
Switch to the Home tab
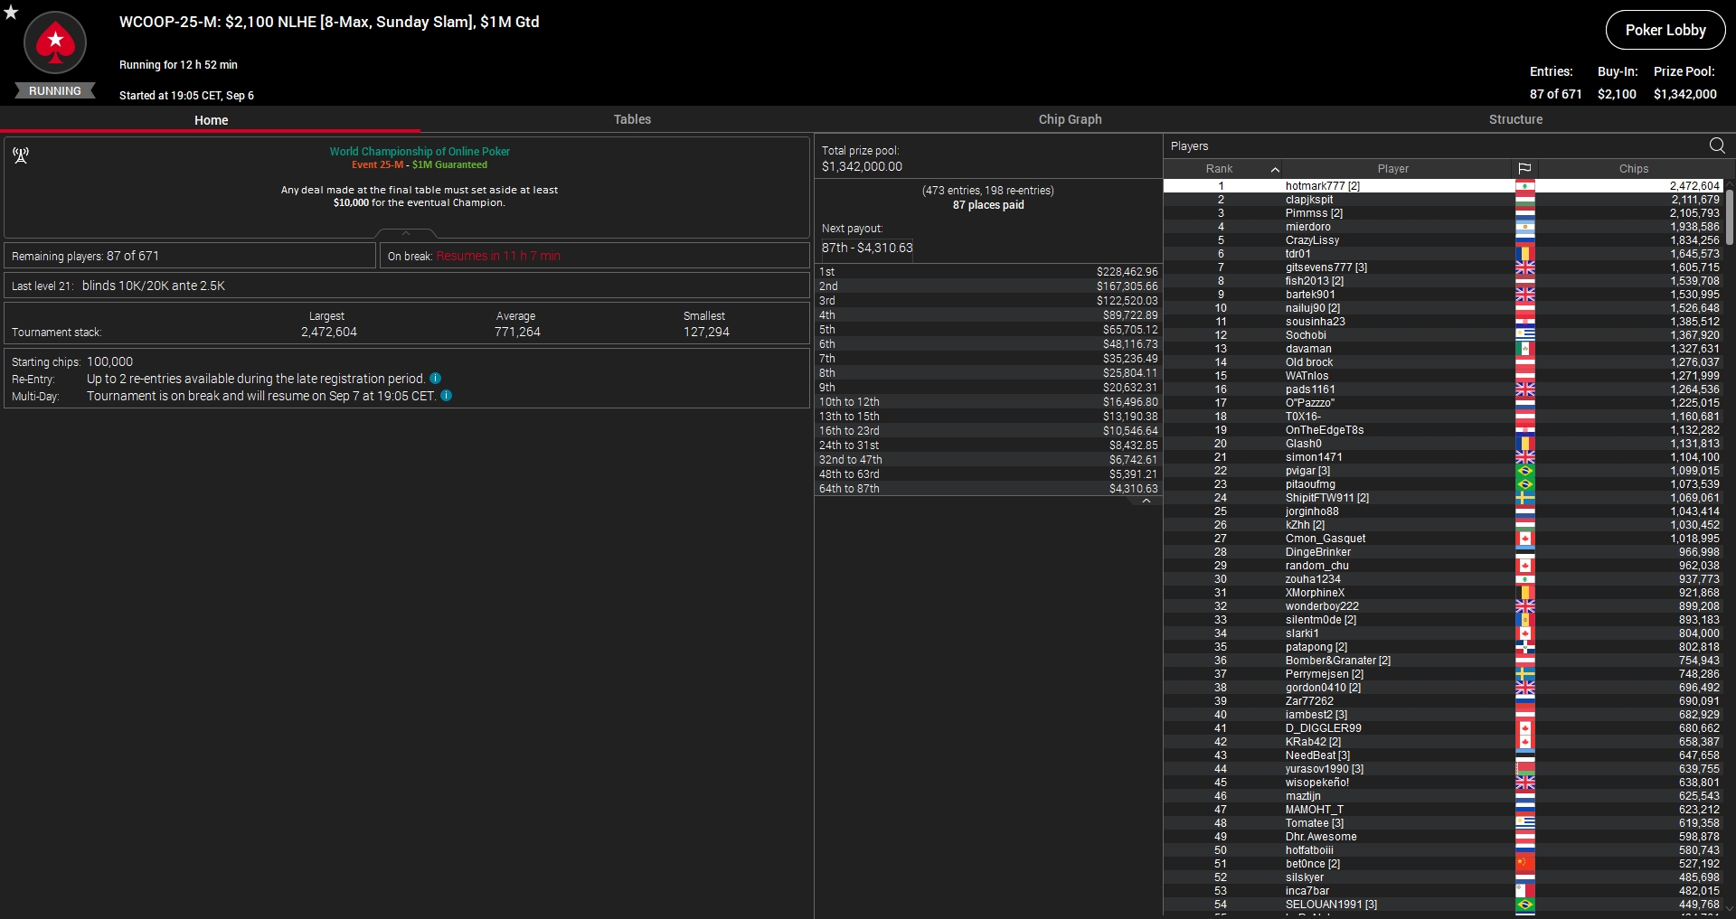pos(211,120)
